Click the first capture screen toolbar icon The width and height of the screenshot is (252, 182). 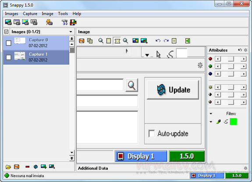pyautogui.click(x=8, y=22)
